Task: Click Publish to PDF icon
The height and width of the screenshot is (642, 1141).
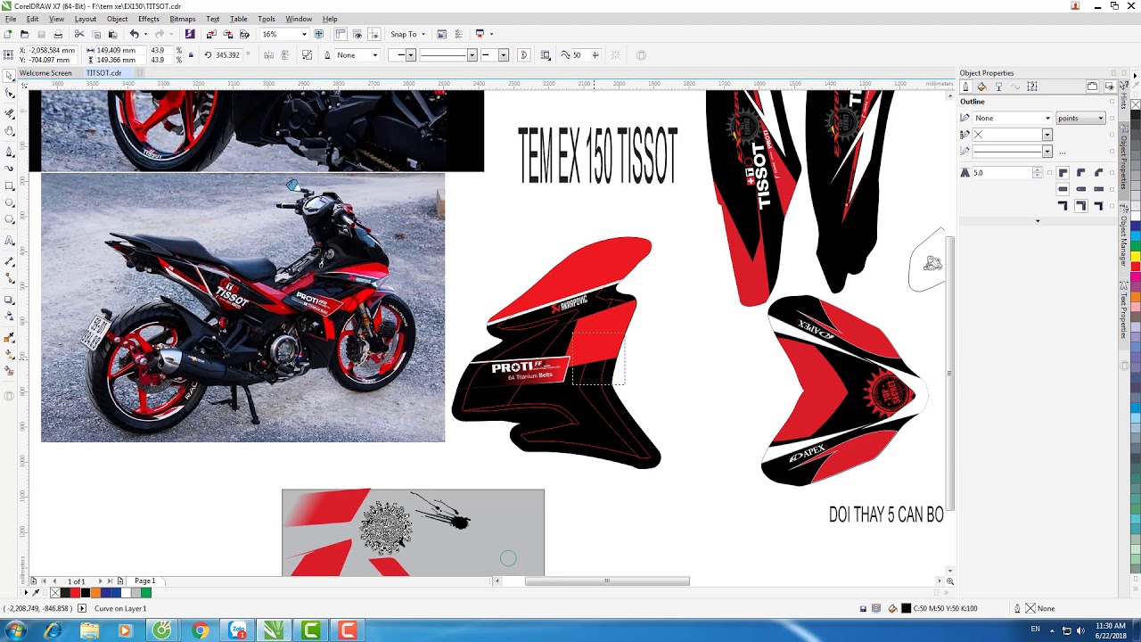Action: pyautogui.click(x=245, y=34)
